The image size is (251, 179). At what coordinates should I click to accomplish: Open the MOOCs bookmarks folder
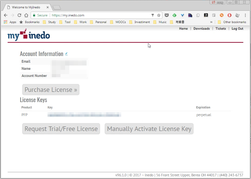click(x=118, y=22)
